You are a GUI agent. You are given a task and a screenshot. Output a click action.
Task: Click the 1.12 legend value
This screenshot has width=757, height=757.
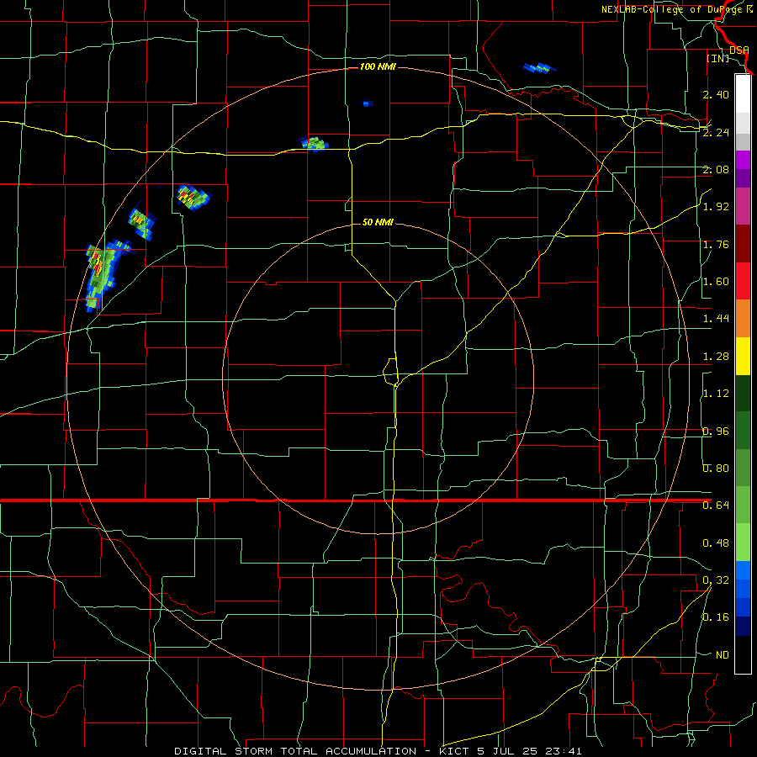click(x=716, y=394)
